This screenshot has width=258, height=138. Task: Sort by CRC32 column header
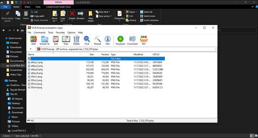pyautogui.click(x=158, y=54)
